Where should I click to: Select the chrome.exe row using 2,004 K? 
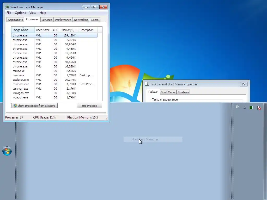pos(54,40)
